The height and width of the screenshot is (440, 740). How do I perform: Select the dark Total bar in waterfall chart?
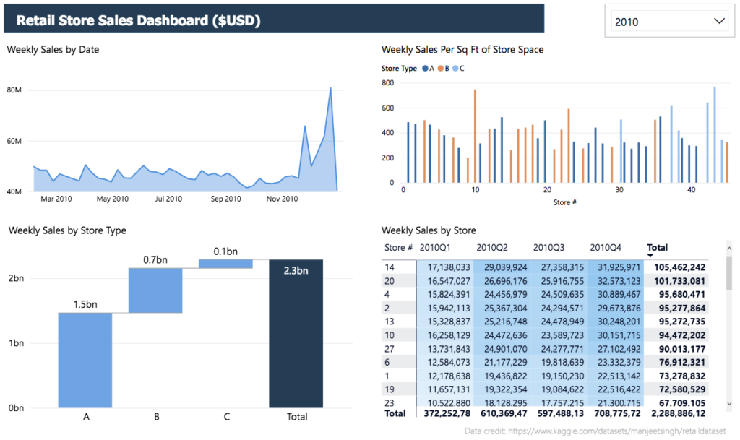[x=296, y=333]
